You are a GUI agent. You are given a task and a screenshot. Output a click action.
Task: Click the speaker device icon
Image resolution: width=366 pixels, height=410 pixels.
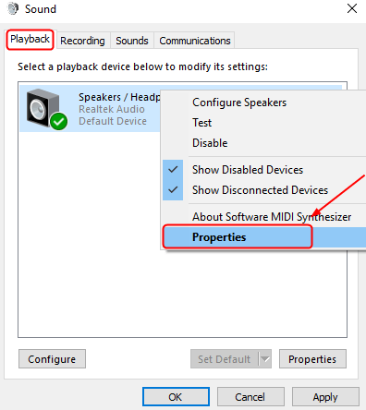click(43, 108)
